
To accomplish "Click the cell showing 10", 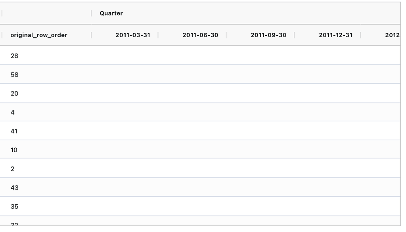I will tap(14, 150).
